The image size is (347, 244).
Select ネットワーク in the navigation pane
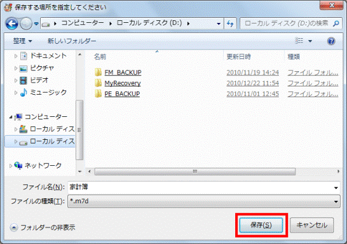(x=43, y=165)
